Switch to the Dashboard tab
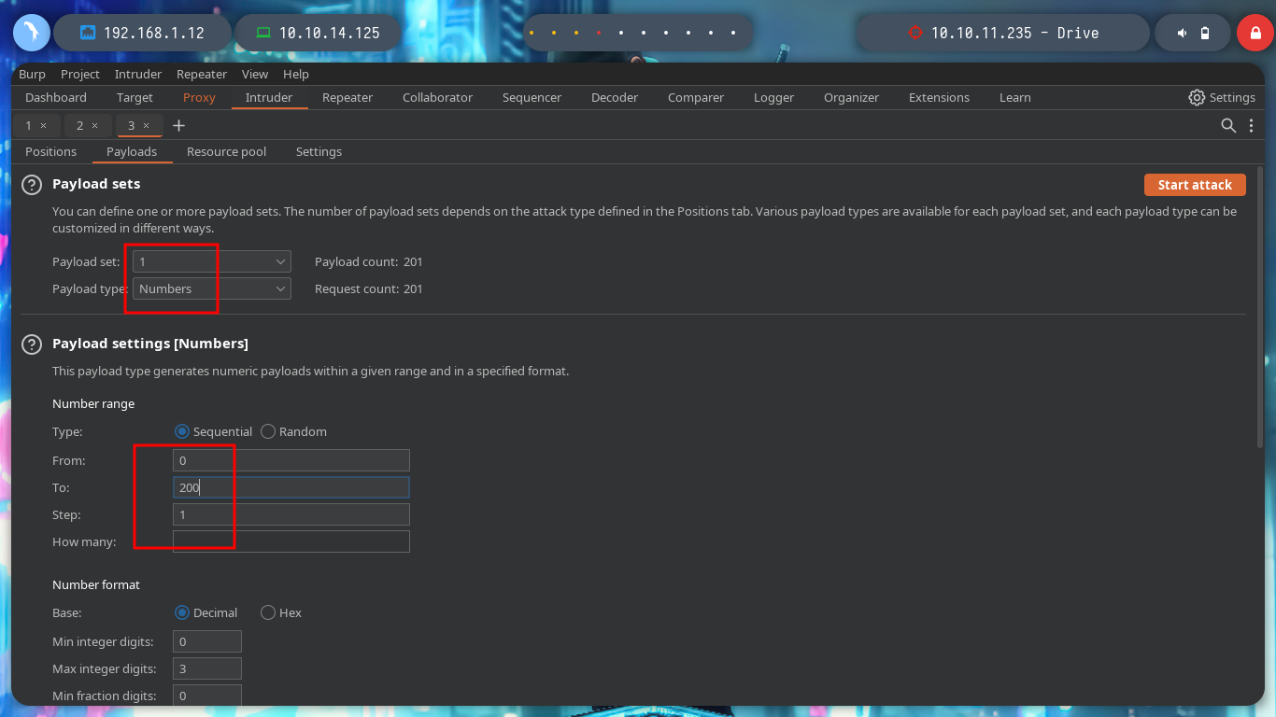 56,97
